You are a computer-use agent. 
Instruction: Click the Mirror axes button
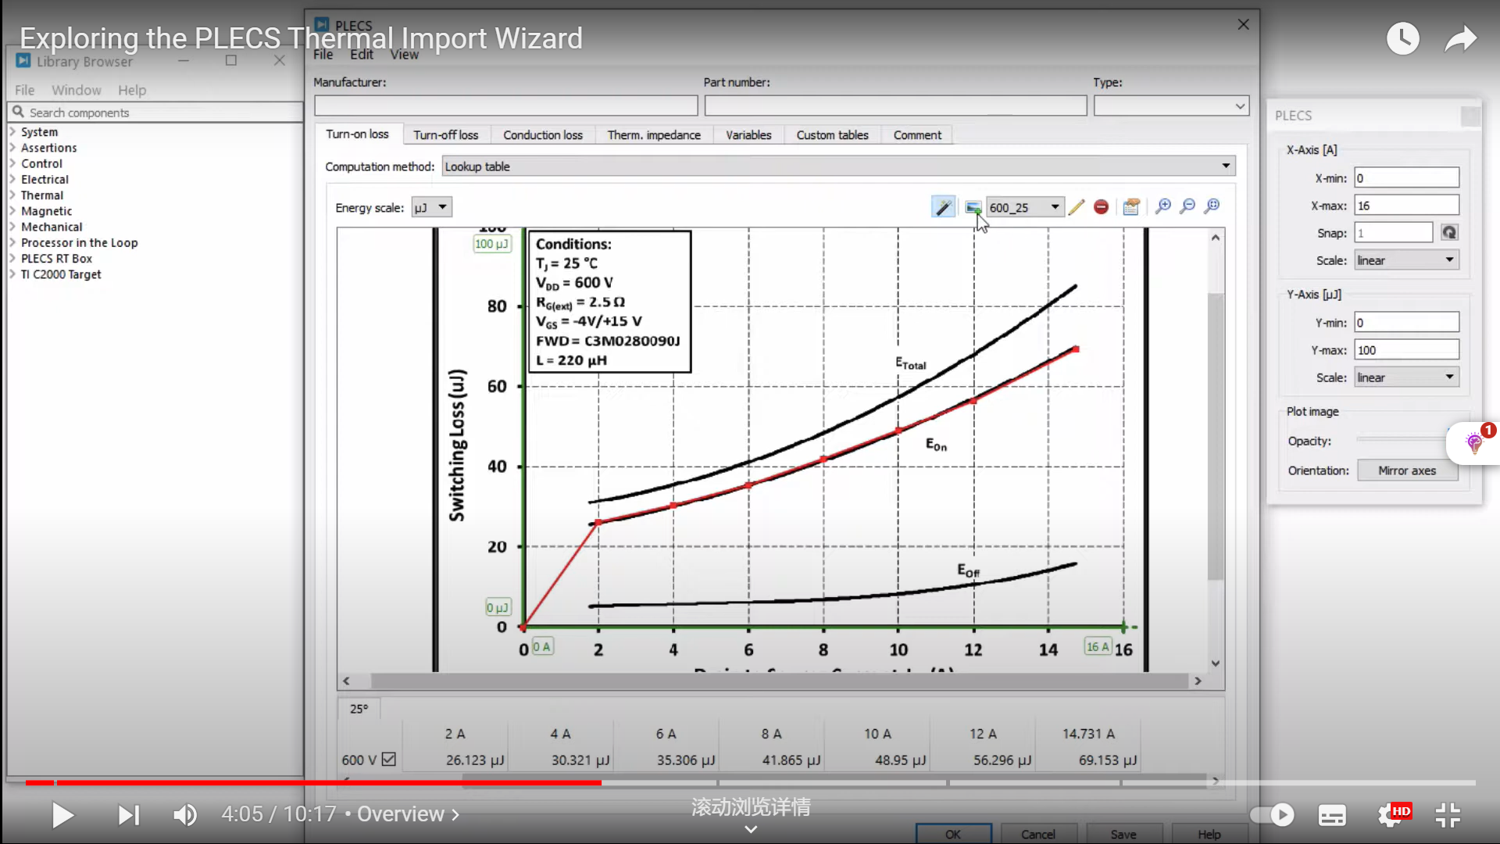pyautogui.click(x=1406, y=470)
